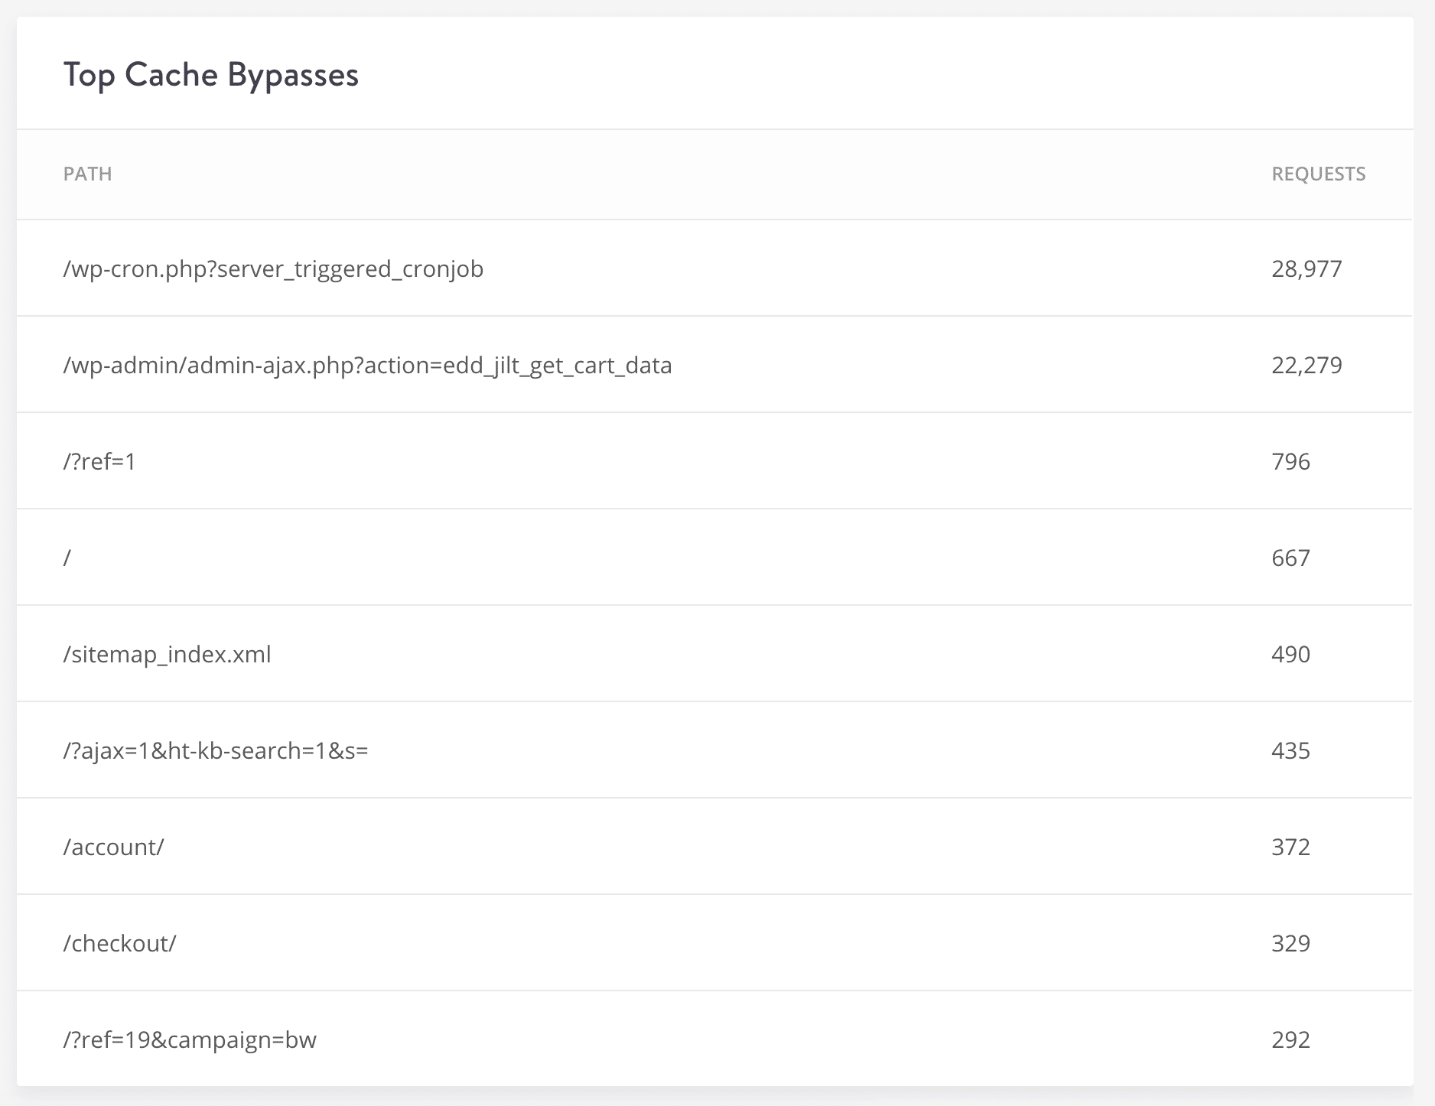This screenshot has width=1435, height=1106.
Task: Open the /sitemap_index.xml path
Action: click(168, 654)
